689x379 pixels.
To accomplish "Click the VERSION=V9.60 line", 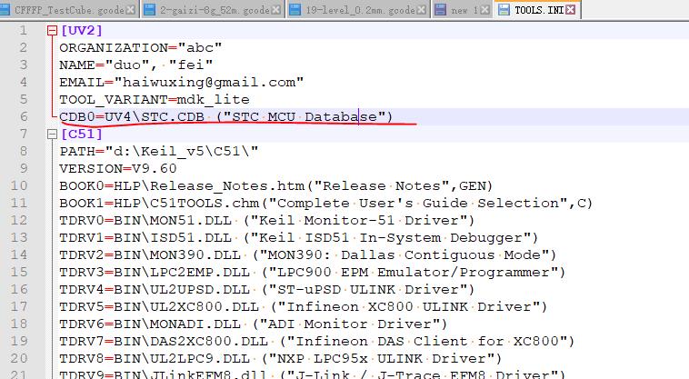I will pos(118,168).
